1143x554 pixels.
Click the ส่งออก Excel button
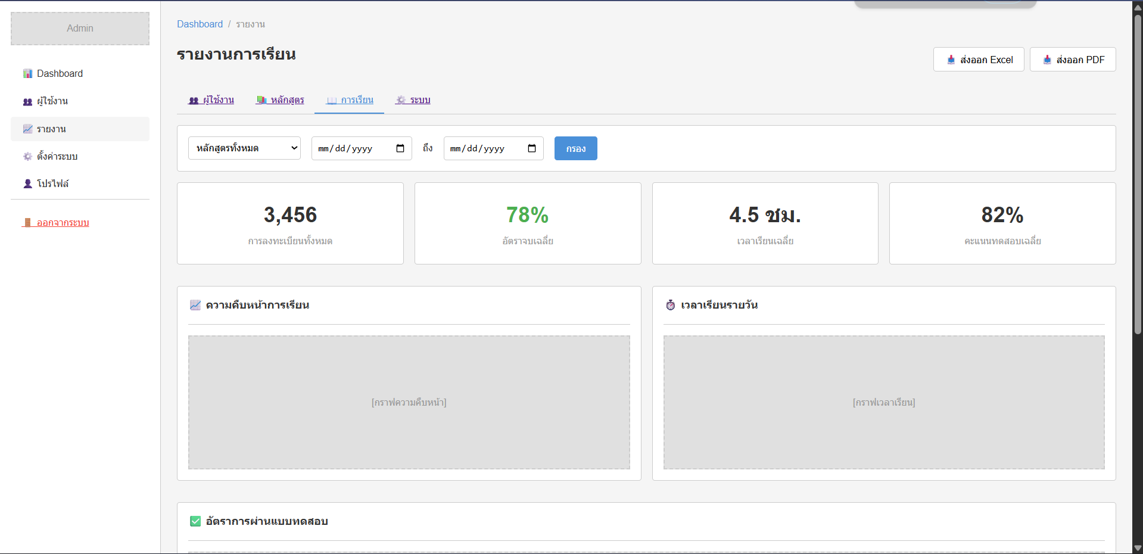pyautogui.click(x=978, y=59)
